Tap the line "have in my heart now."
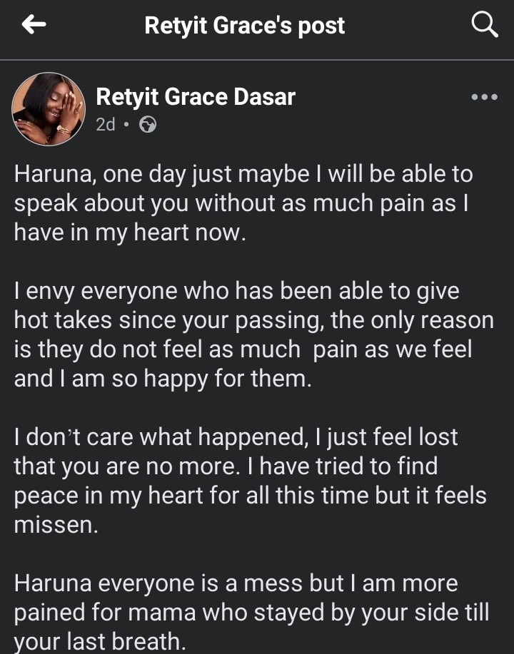Viewport: 514px width, 654px height. point(130,233)
